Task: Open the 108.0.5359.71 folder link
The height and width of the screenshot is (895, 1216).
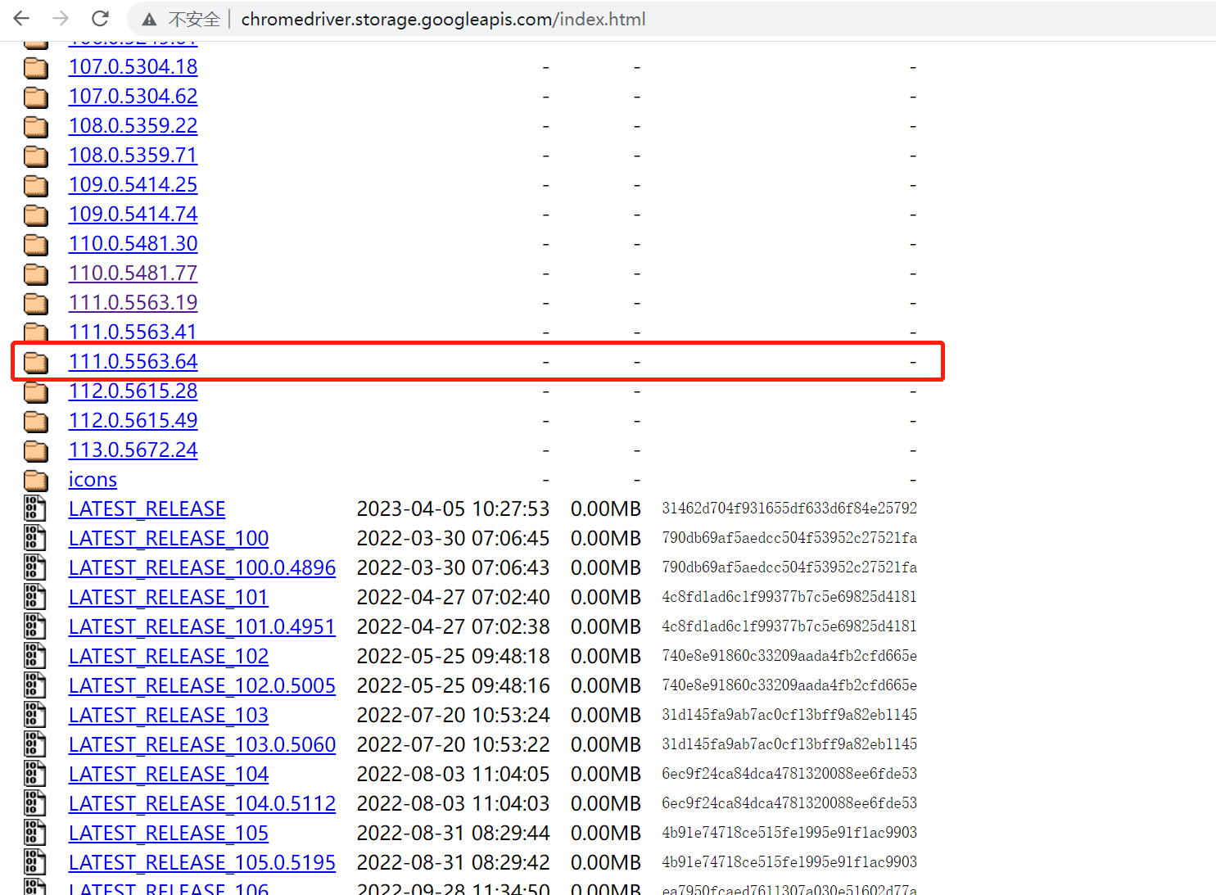Action: (x=133, y=155)
